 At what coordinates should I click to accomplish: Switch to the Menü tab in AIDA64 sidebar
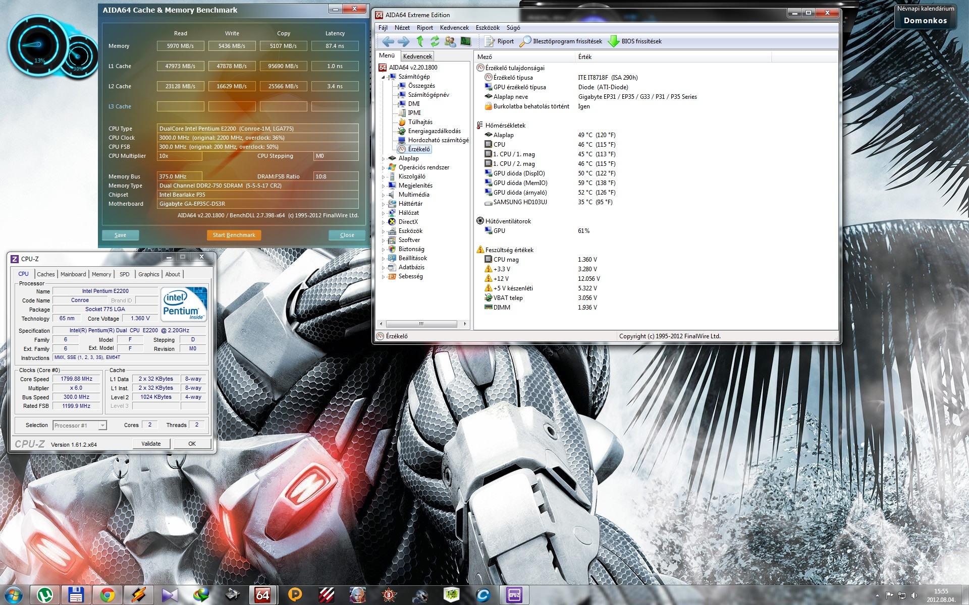tap(387, 56)
